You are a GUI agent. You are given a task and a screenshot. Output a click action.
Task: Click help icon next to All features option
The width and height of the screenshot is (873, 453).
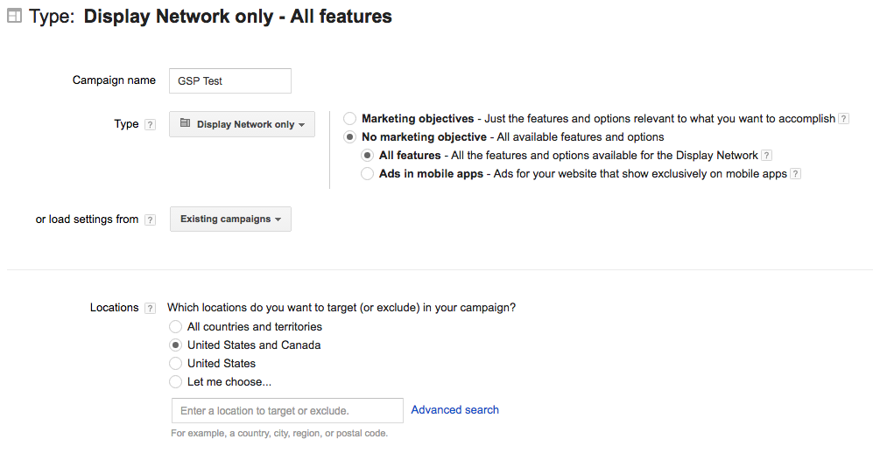766,156
